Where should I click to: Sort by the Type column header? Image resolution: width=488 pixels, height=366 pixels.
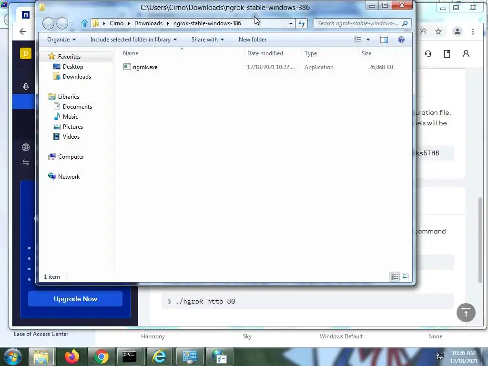(330, 53)
